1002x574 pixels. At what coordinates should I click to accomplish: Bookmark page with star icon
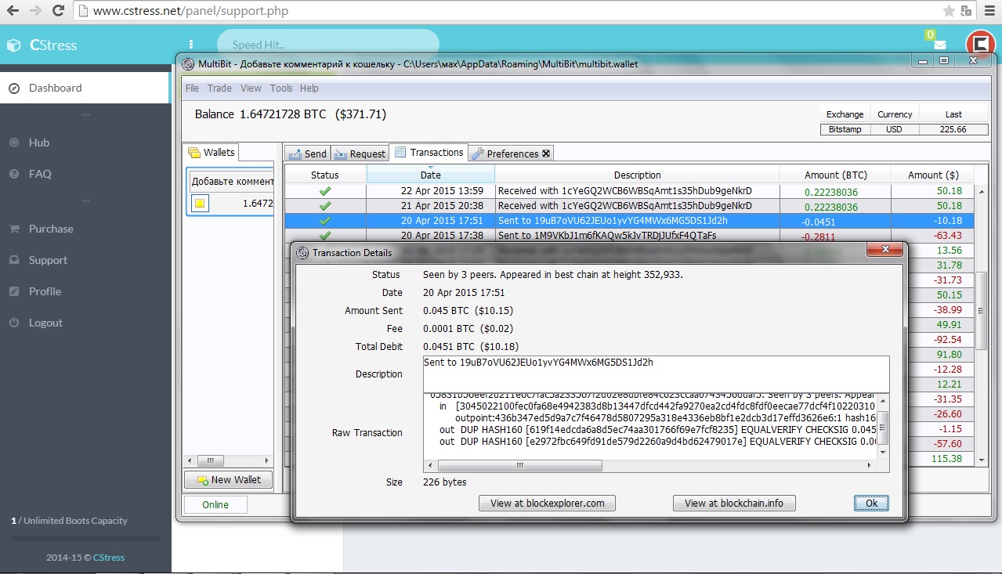[949, 11]
